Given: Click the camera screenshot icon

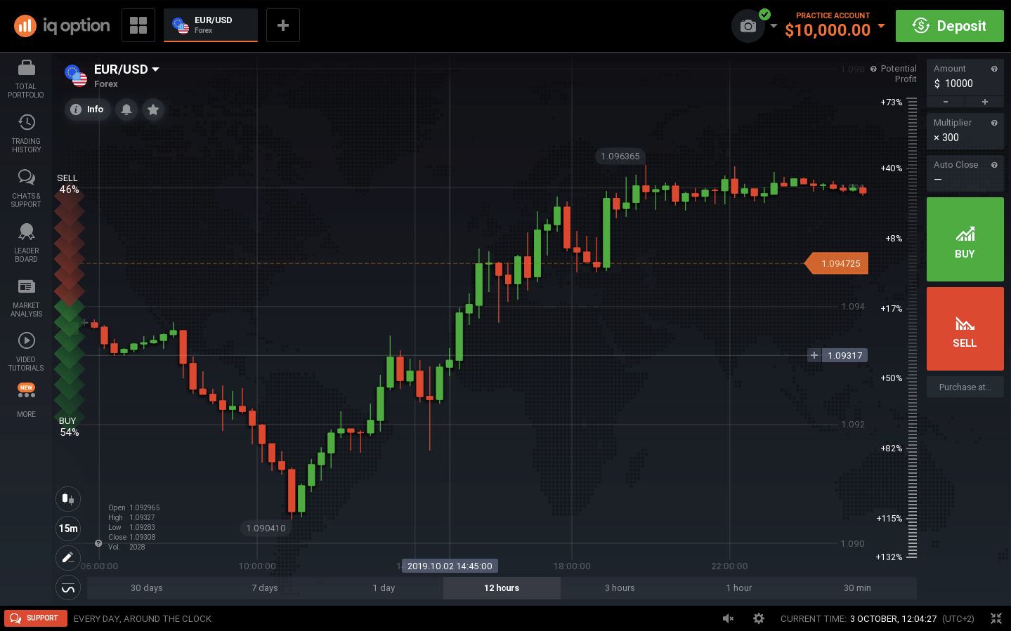Looking at the screenshot, I should [748, 26].
